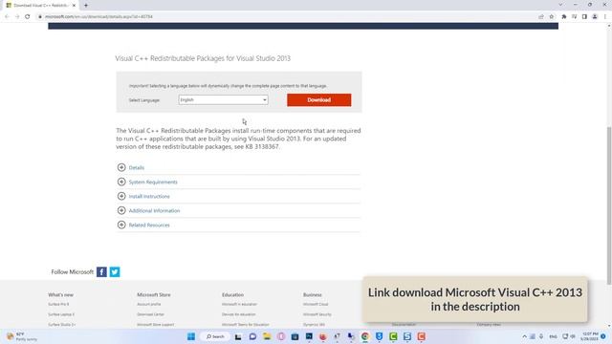Click the taskbar Search box

pyautogui.click(x=215, y=336)
